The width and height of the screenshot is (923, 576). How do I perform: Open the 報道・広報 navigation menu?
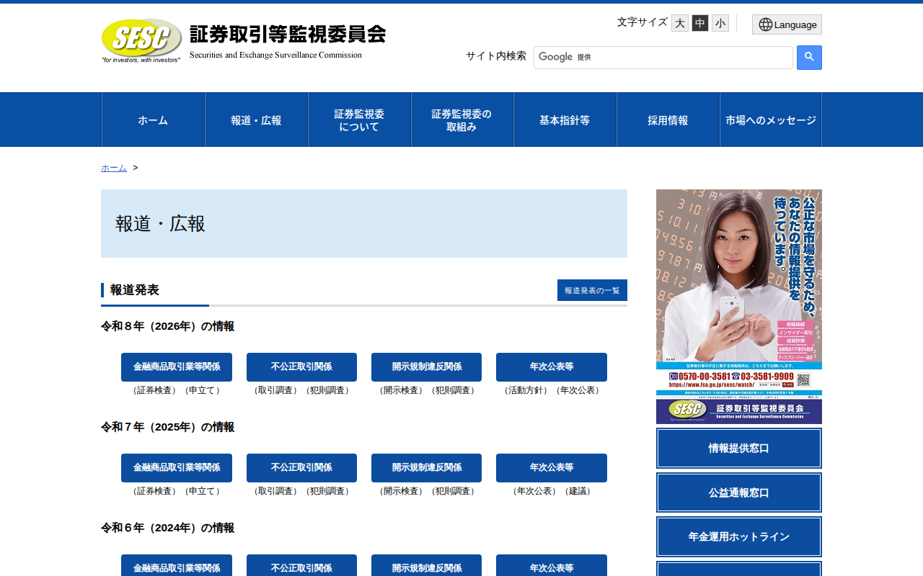(x=256, y=120)
